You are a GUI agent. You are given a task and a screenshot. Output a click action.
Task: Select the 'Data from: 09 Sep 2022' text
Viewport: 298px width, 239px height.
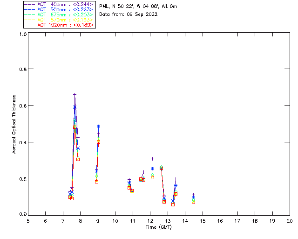coord(129,14)
